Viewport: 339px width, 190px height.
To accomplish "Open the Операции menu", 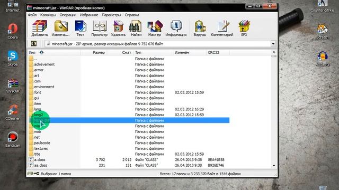I will [x=68, y=15].
